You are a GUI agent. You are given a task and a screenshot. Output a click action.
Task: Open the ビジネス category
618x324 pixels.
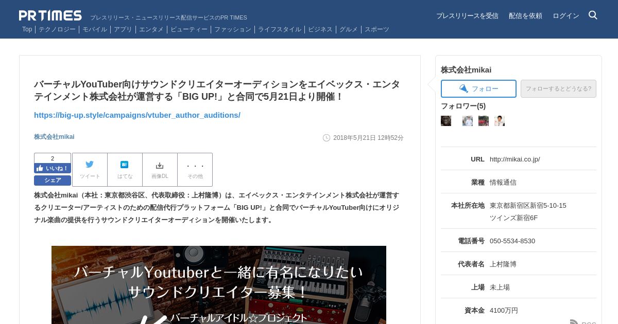[x=320, y=29]
